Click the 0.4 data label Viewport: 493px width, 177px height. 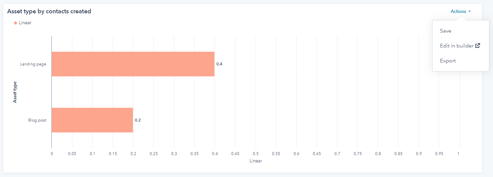pos(219,64)
